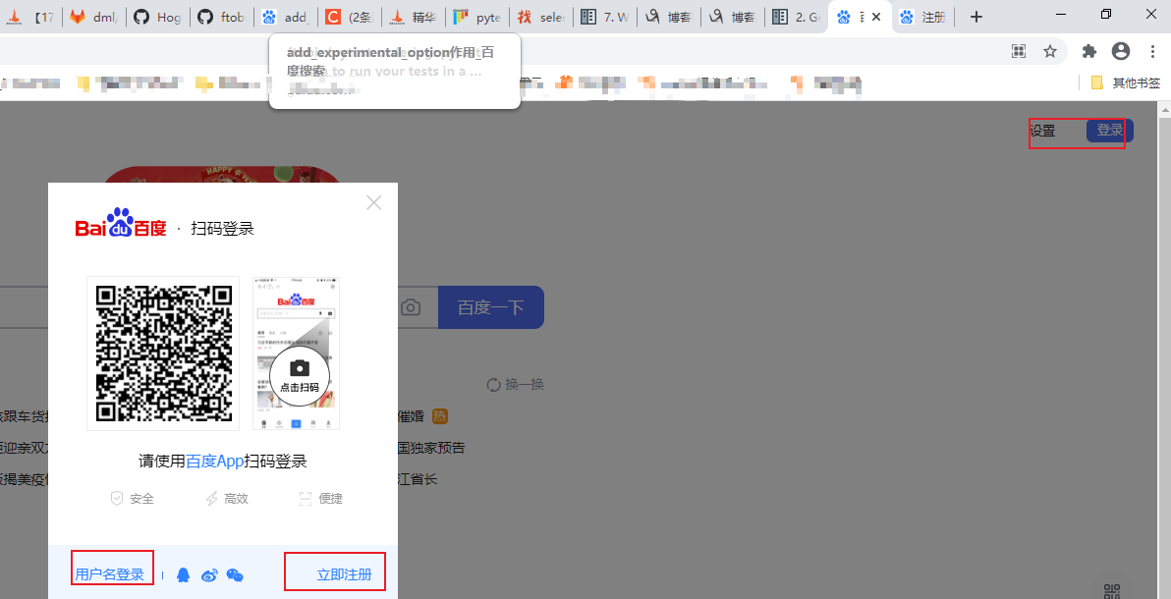Image resolution: width=1171 pixels, height=599 pixels.
Task: Click the 便捷 scan icon
Action: (x=305, y=498)
